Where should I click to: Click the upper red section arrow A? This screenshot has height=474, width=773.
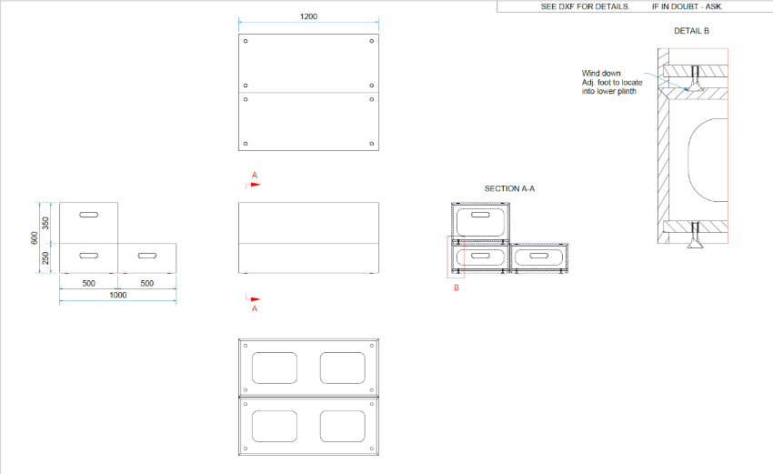pos(255,183)
